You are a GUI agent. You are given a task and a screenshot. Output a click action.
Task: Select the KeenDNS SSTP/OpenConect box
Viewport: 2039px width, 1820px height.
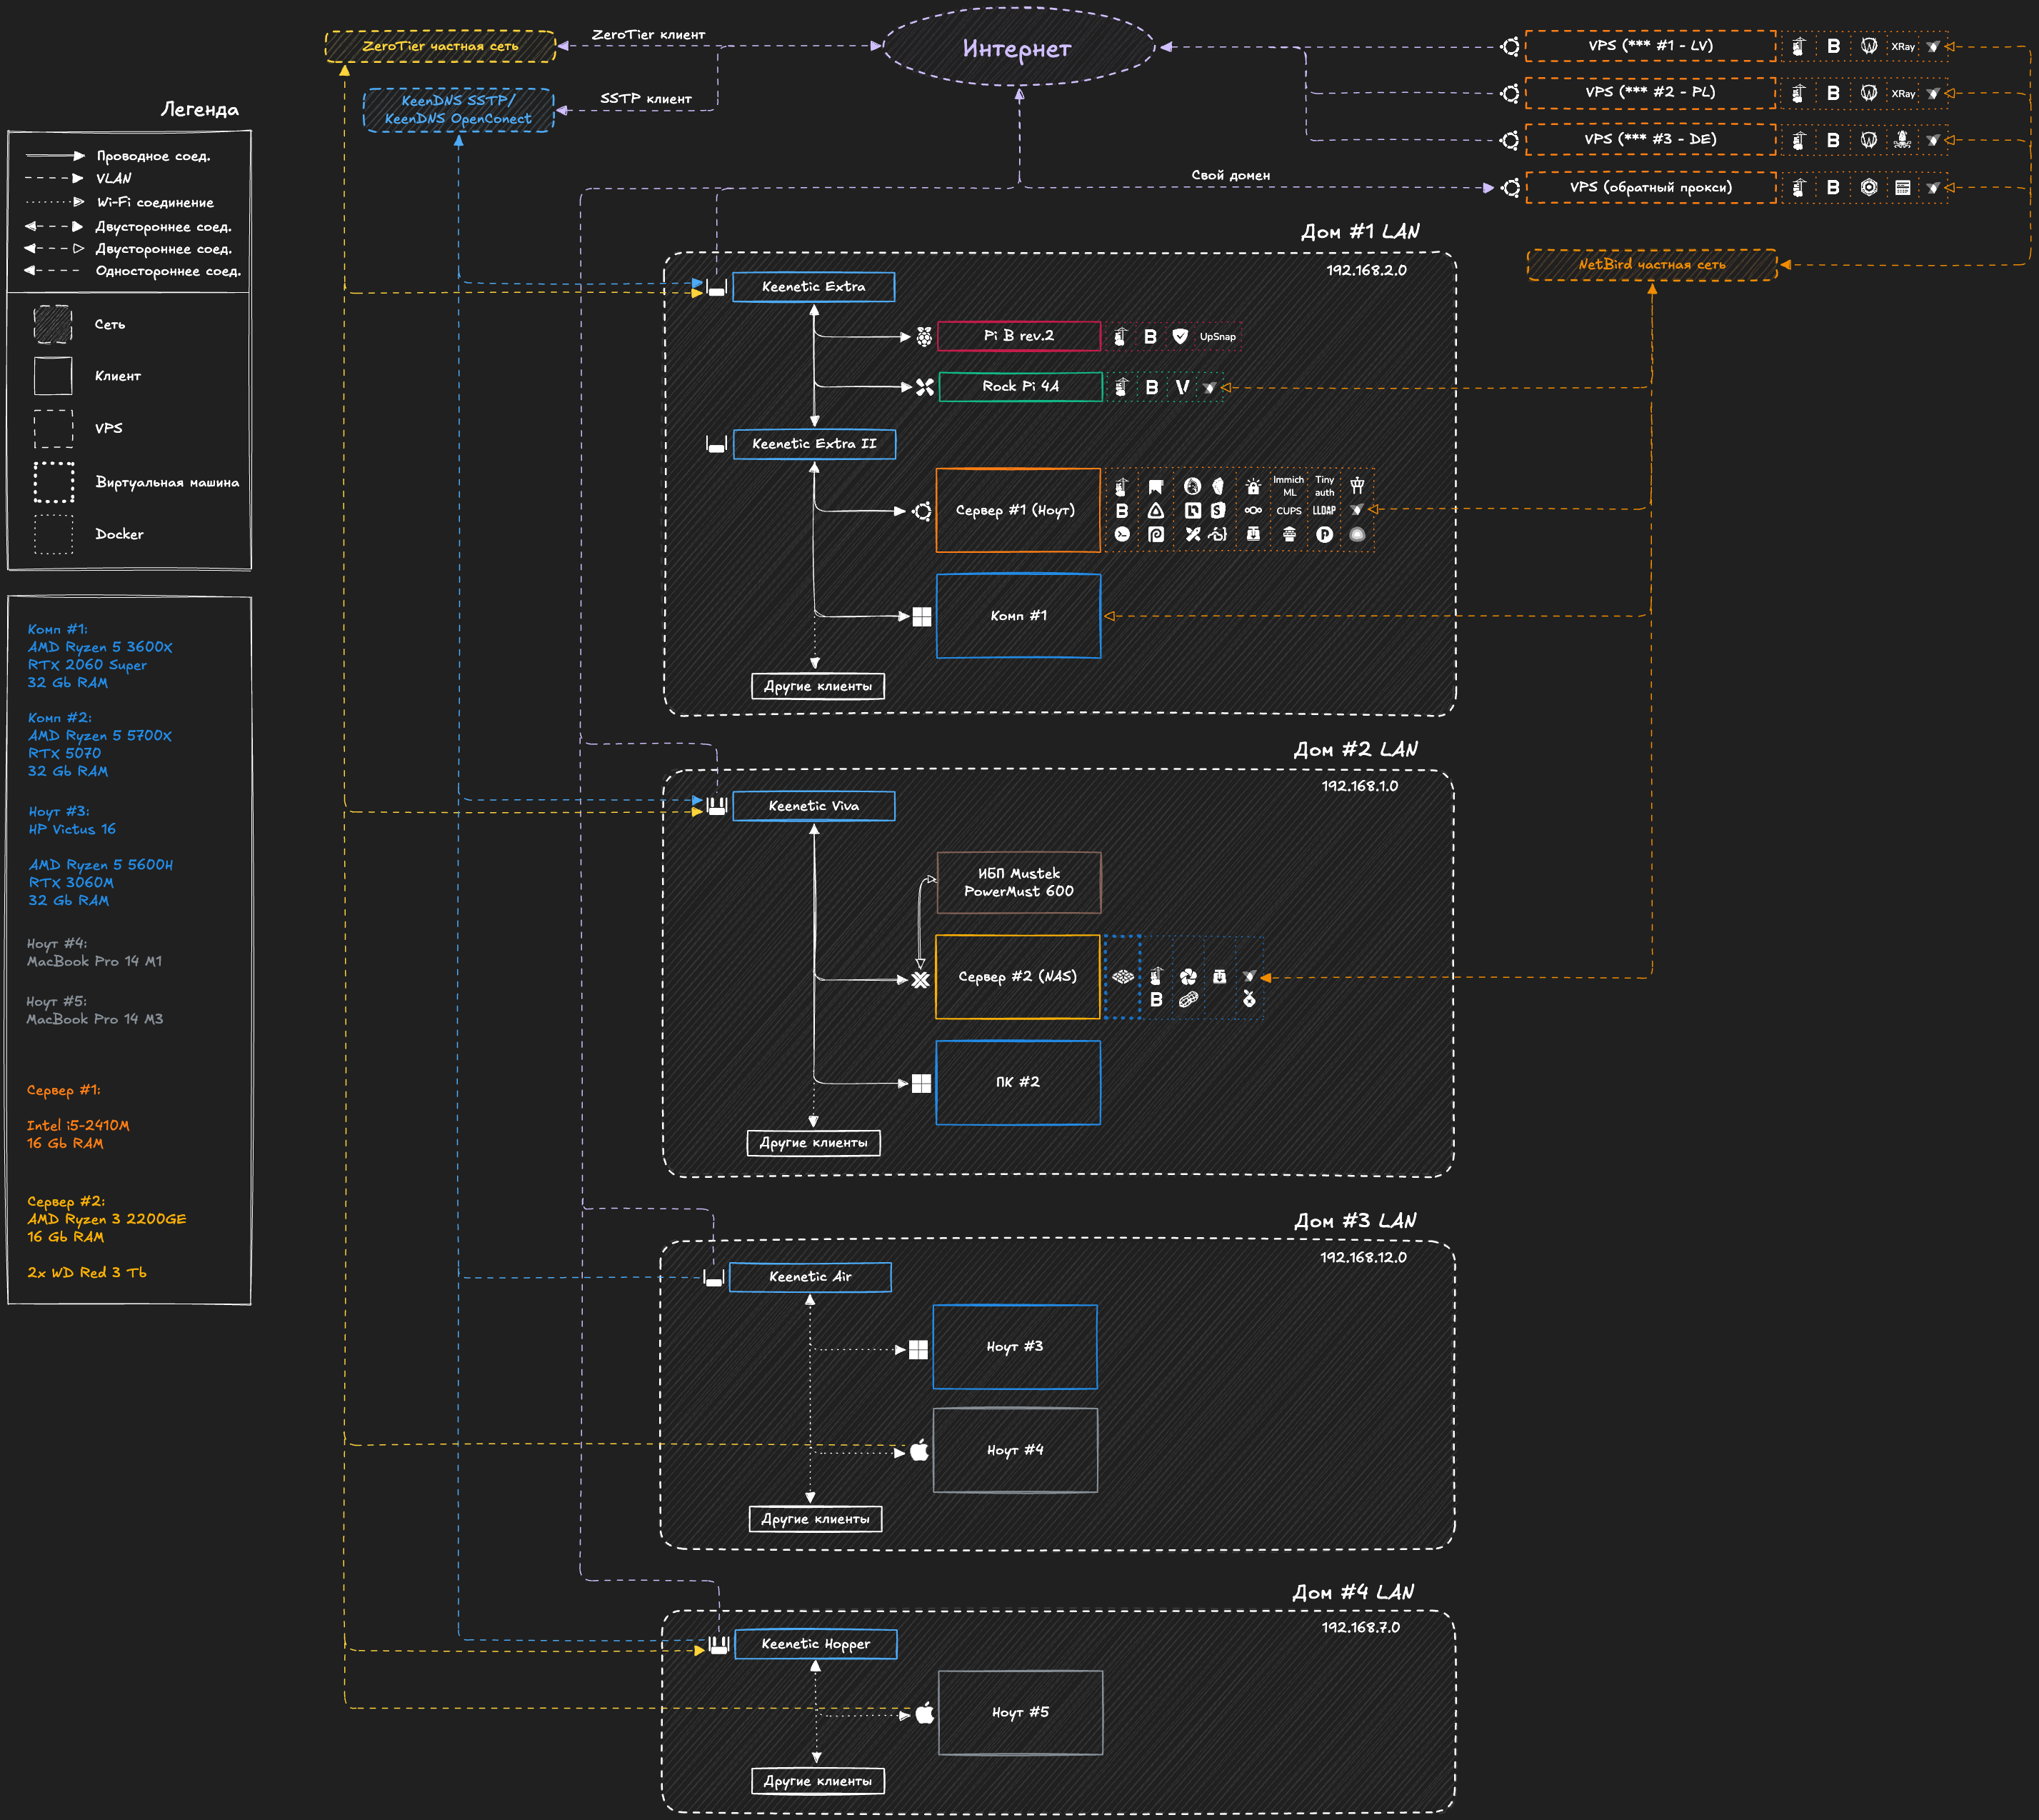(458, 110)
